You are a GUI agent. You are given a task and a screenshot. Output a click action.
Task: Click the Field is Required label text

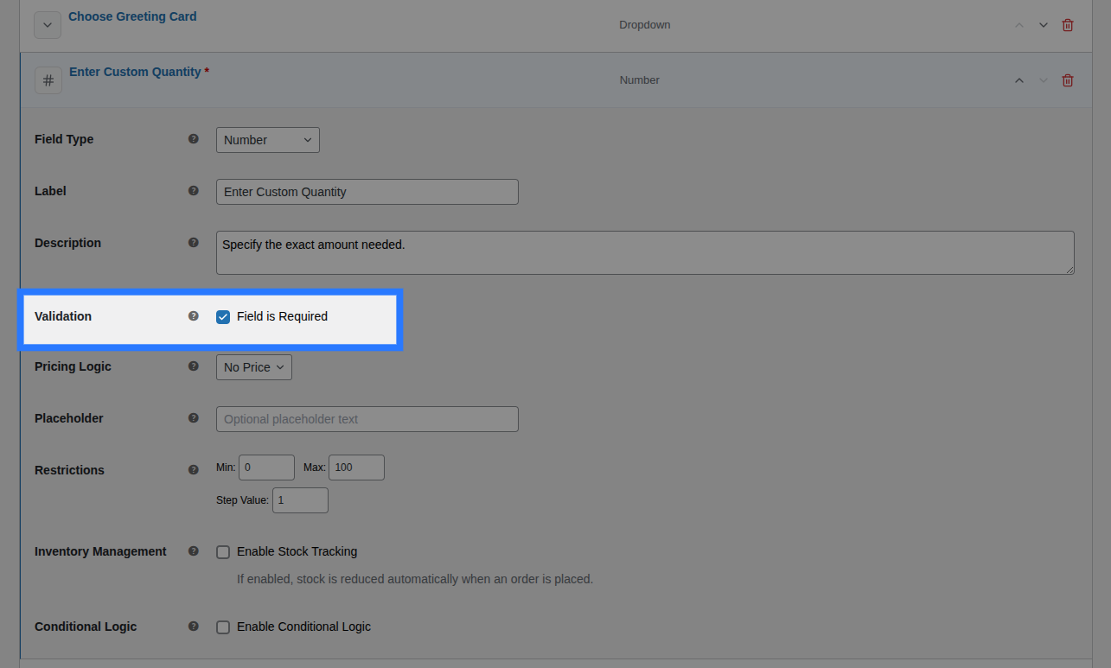pyautogui.click(x=282, y=316)
